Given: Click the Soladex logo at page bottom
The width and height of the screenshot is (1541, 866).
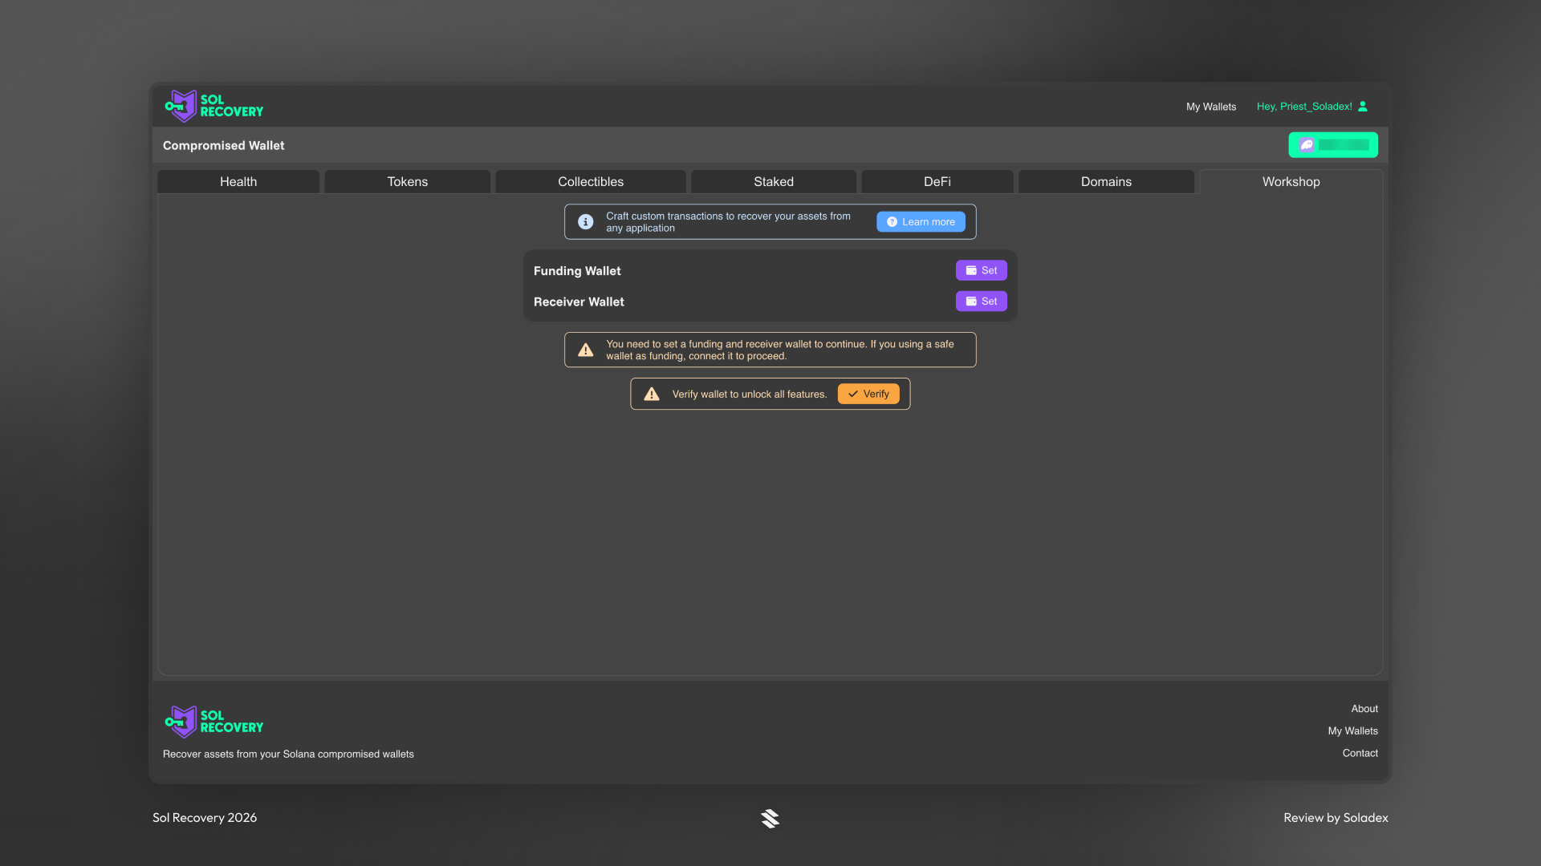Looking at the screenshot, I should coord(770,818).
